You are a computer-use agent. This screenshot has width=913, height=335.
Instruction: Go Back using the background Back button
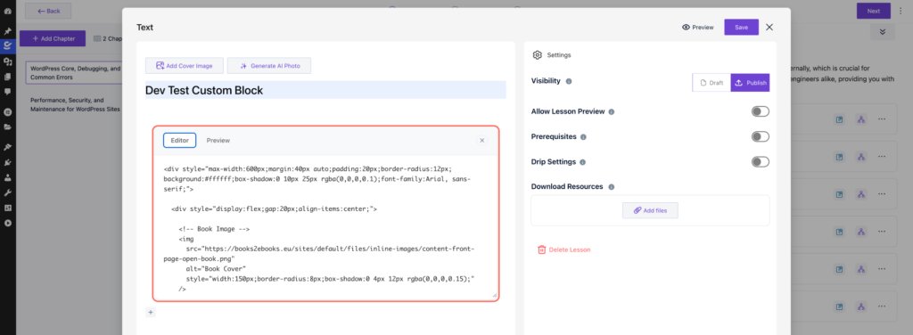click(x=48, y=11)
